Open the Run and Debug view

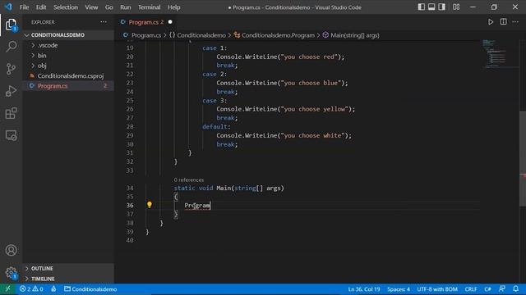point(11,91)
